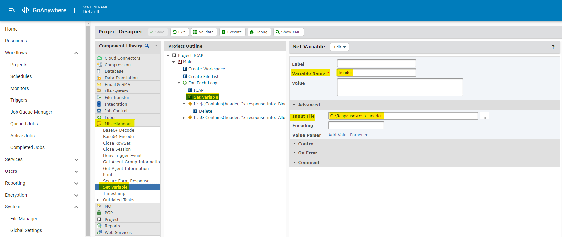
Task: Collapse the Advanced section
Action: [x=294, y=105]
